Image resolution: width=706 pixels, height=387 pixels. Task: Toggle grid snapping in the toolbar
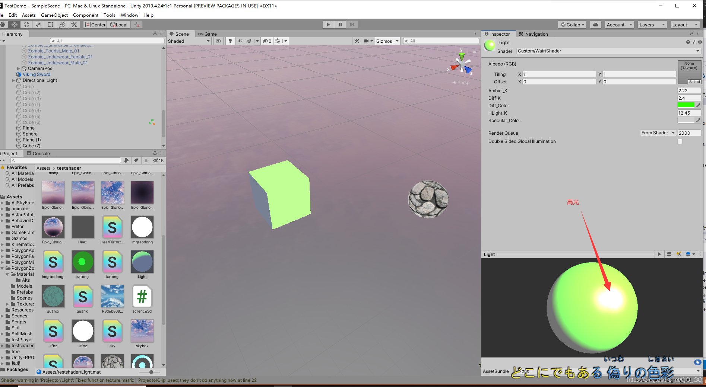137,25
